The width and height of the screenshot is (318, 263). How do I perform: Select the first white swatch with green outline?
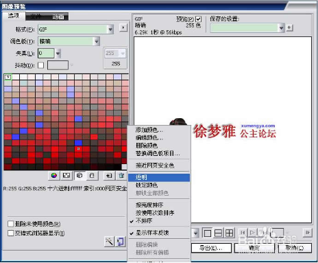[8, 77]
